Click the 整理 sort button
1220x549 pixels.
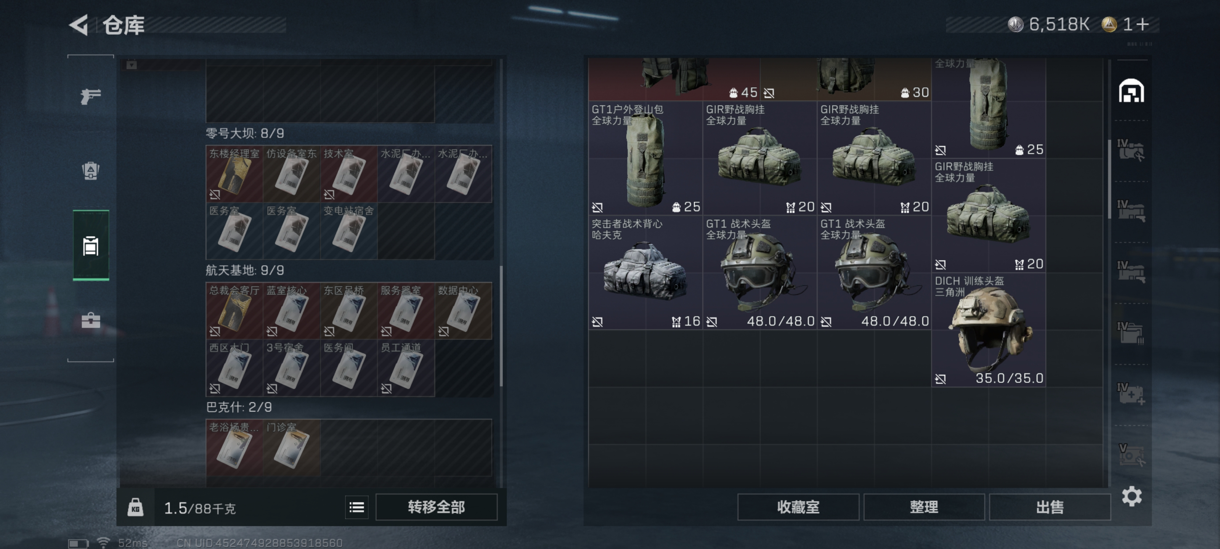[x=923, y=507]
